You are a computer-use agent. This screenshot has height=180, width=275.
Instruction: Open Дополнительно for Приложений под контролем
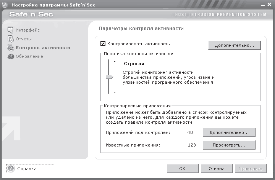pyautogui.click(x=229, y=132)
